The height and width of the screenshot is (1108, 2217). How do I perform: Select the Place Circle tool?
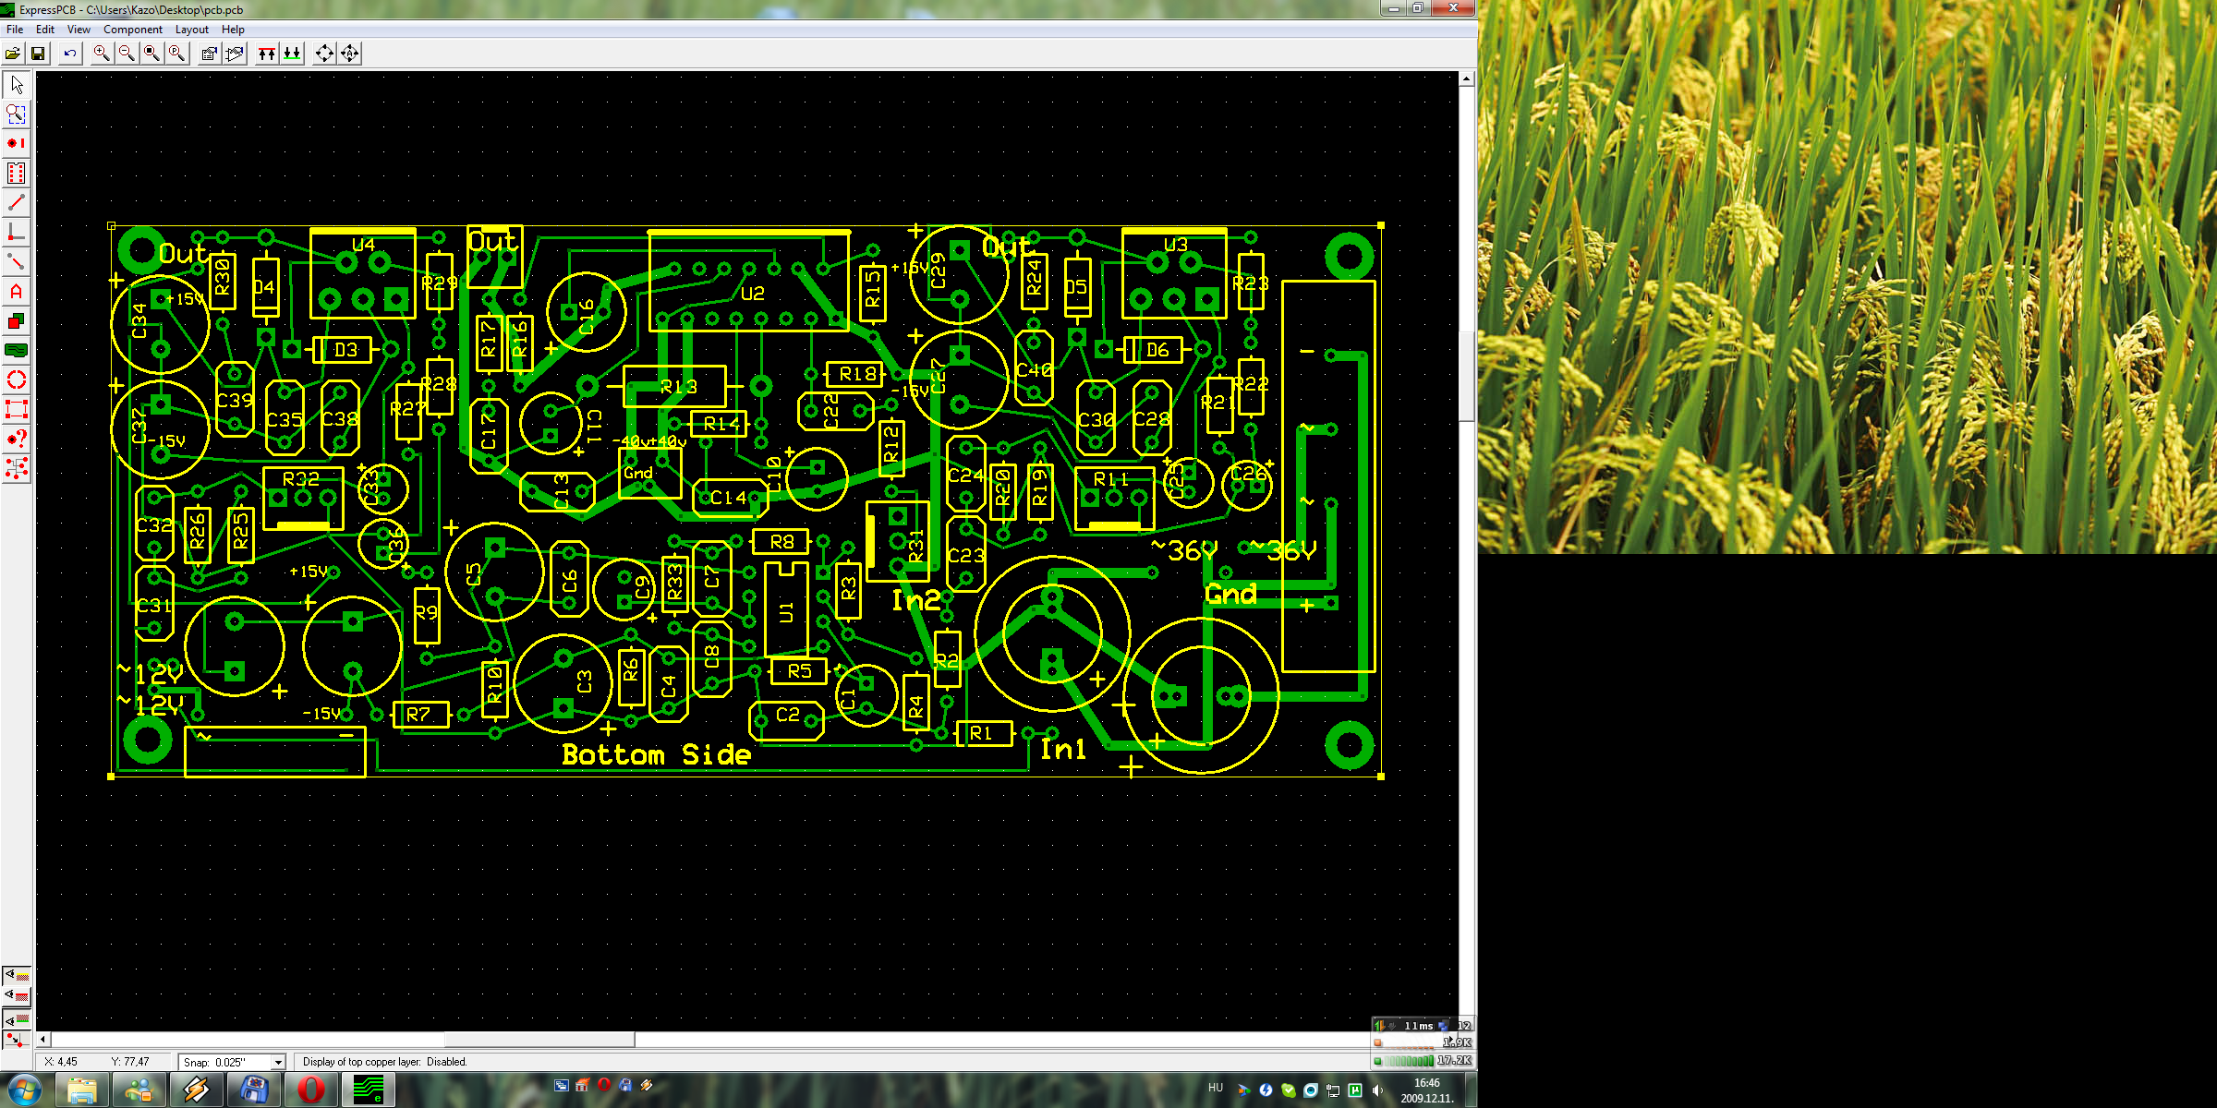click(x=16, y=379)
